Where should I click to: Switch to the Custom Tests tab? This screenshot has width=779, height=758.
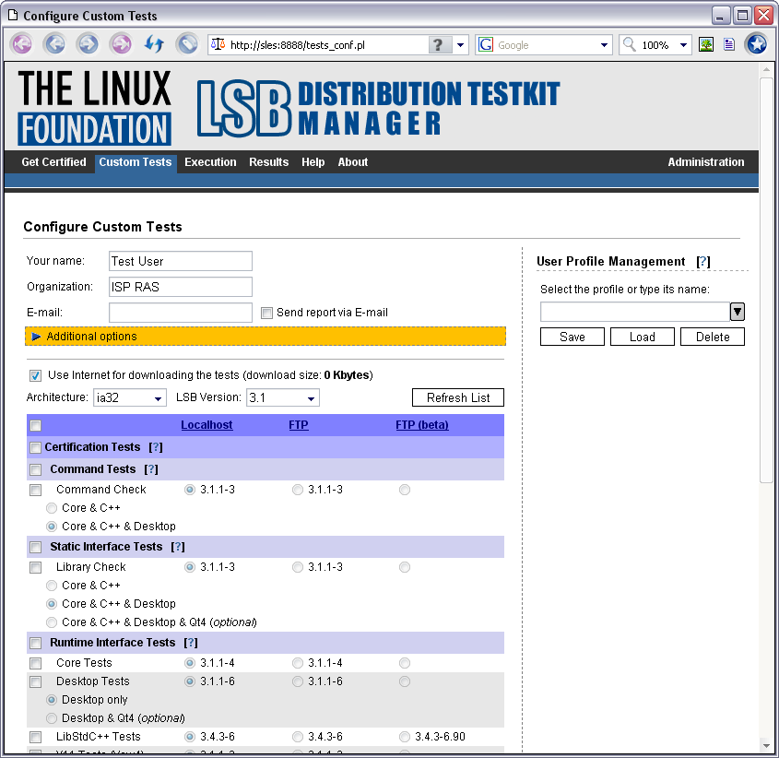(x=136, y=162)
